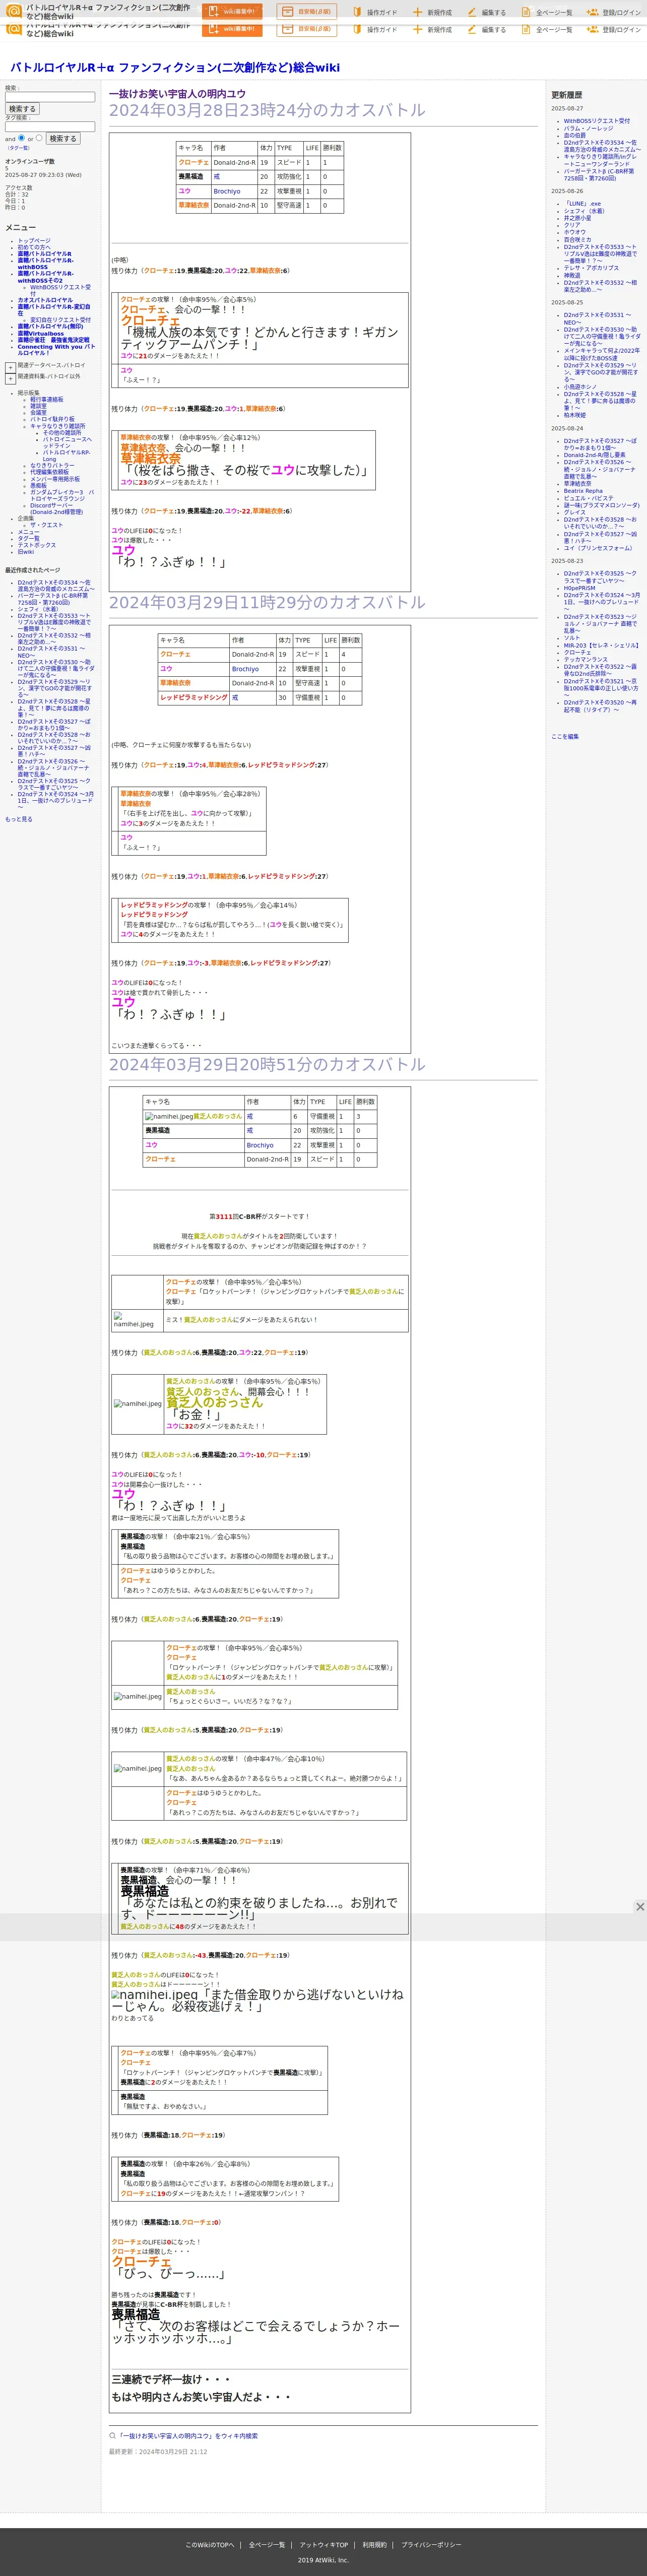Open the 2024年03月29日20時51分のカオスバトル heading
647x2576 pixels.
click(x=267, y=1064)
